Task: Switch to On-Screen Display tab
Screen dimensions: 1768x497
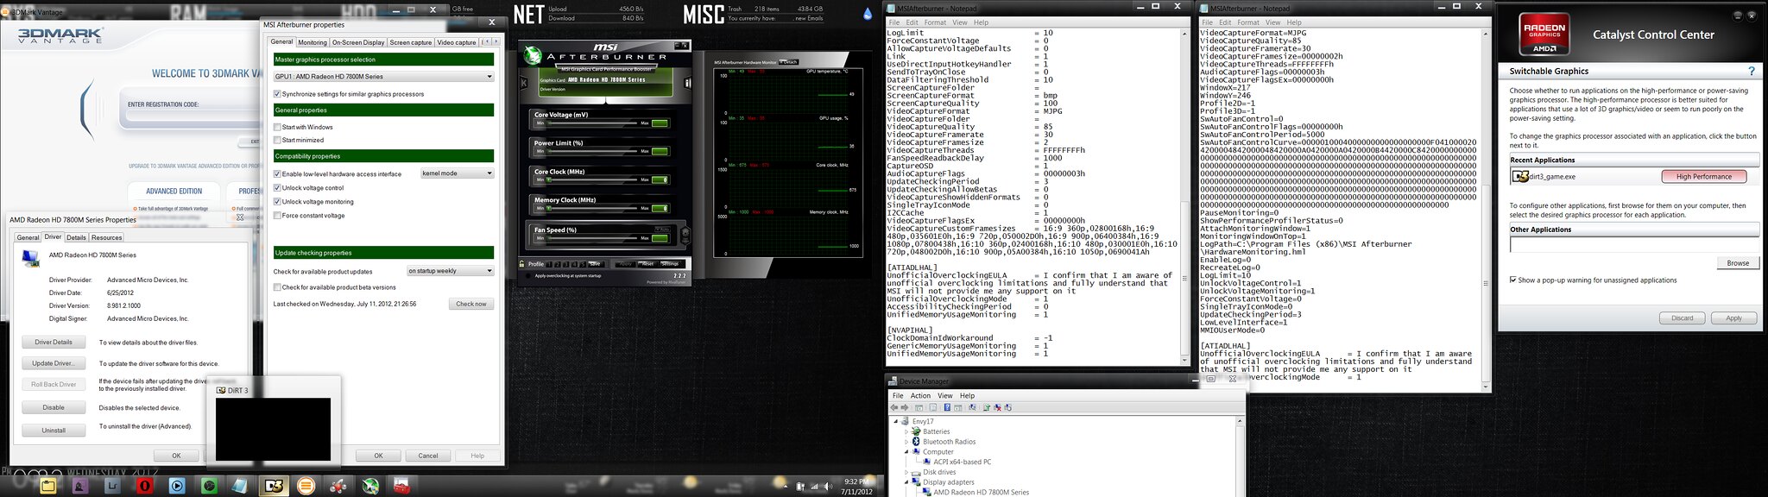Action: point(358,42)
